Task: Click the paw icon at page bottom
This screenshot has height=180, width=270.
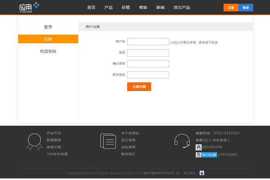Action: pos(201,173)
